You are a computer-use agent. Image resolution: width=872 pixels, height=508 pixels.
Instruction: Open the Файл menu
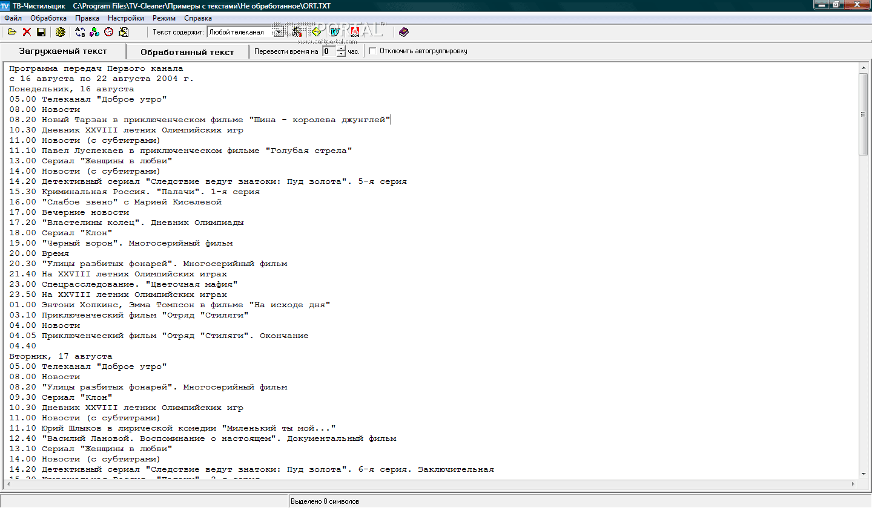(x=13, y=18)
